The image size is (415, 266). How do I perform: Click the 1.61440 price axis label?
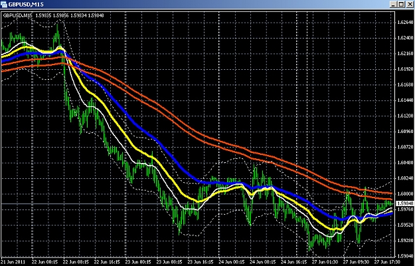point(405,100)
